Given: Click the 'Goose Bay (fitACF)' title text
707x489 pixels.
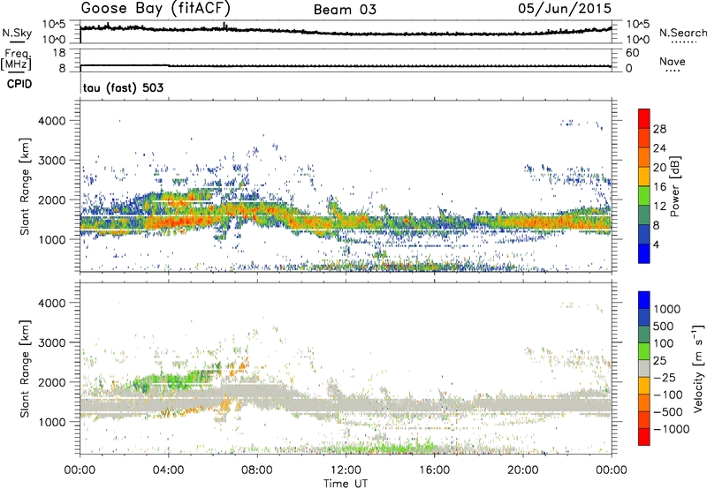Looking at the screenshot, I should pos(156,9).
